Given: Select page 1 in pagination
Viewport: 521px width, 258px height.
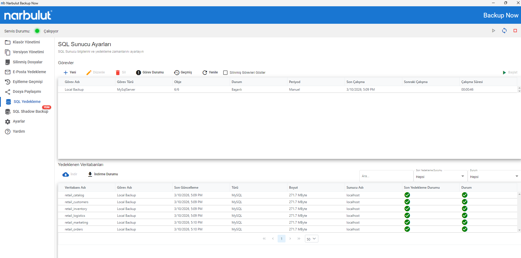Looking at the screenshot, I should 281,239.
